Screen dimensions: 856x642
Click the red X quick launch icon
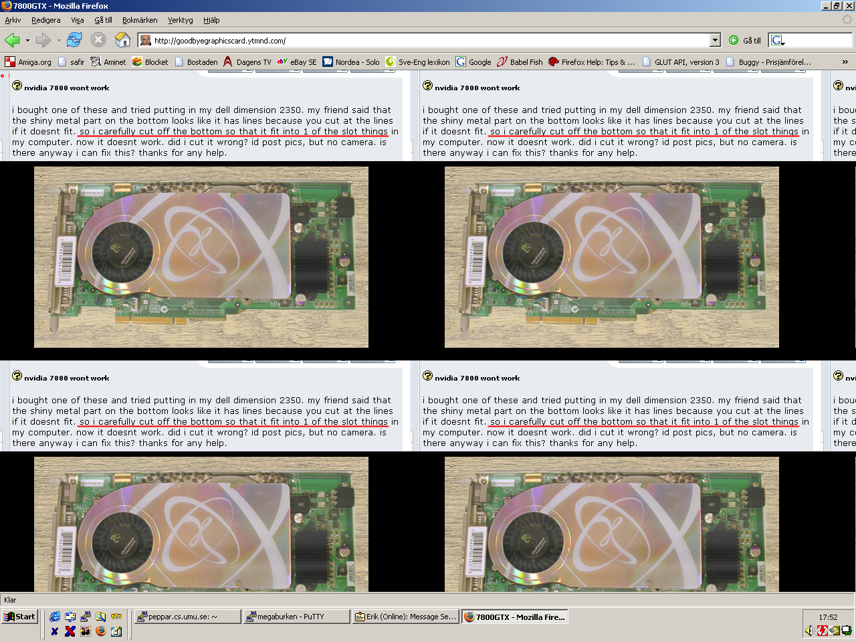click(70, 631)
